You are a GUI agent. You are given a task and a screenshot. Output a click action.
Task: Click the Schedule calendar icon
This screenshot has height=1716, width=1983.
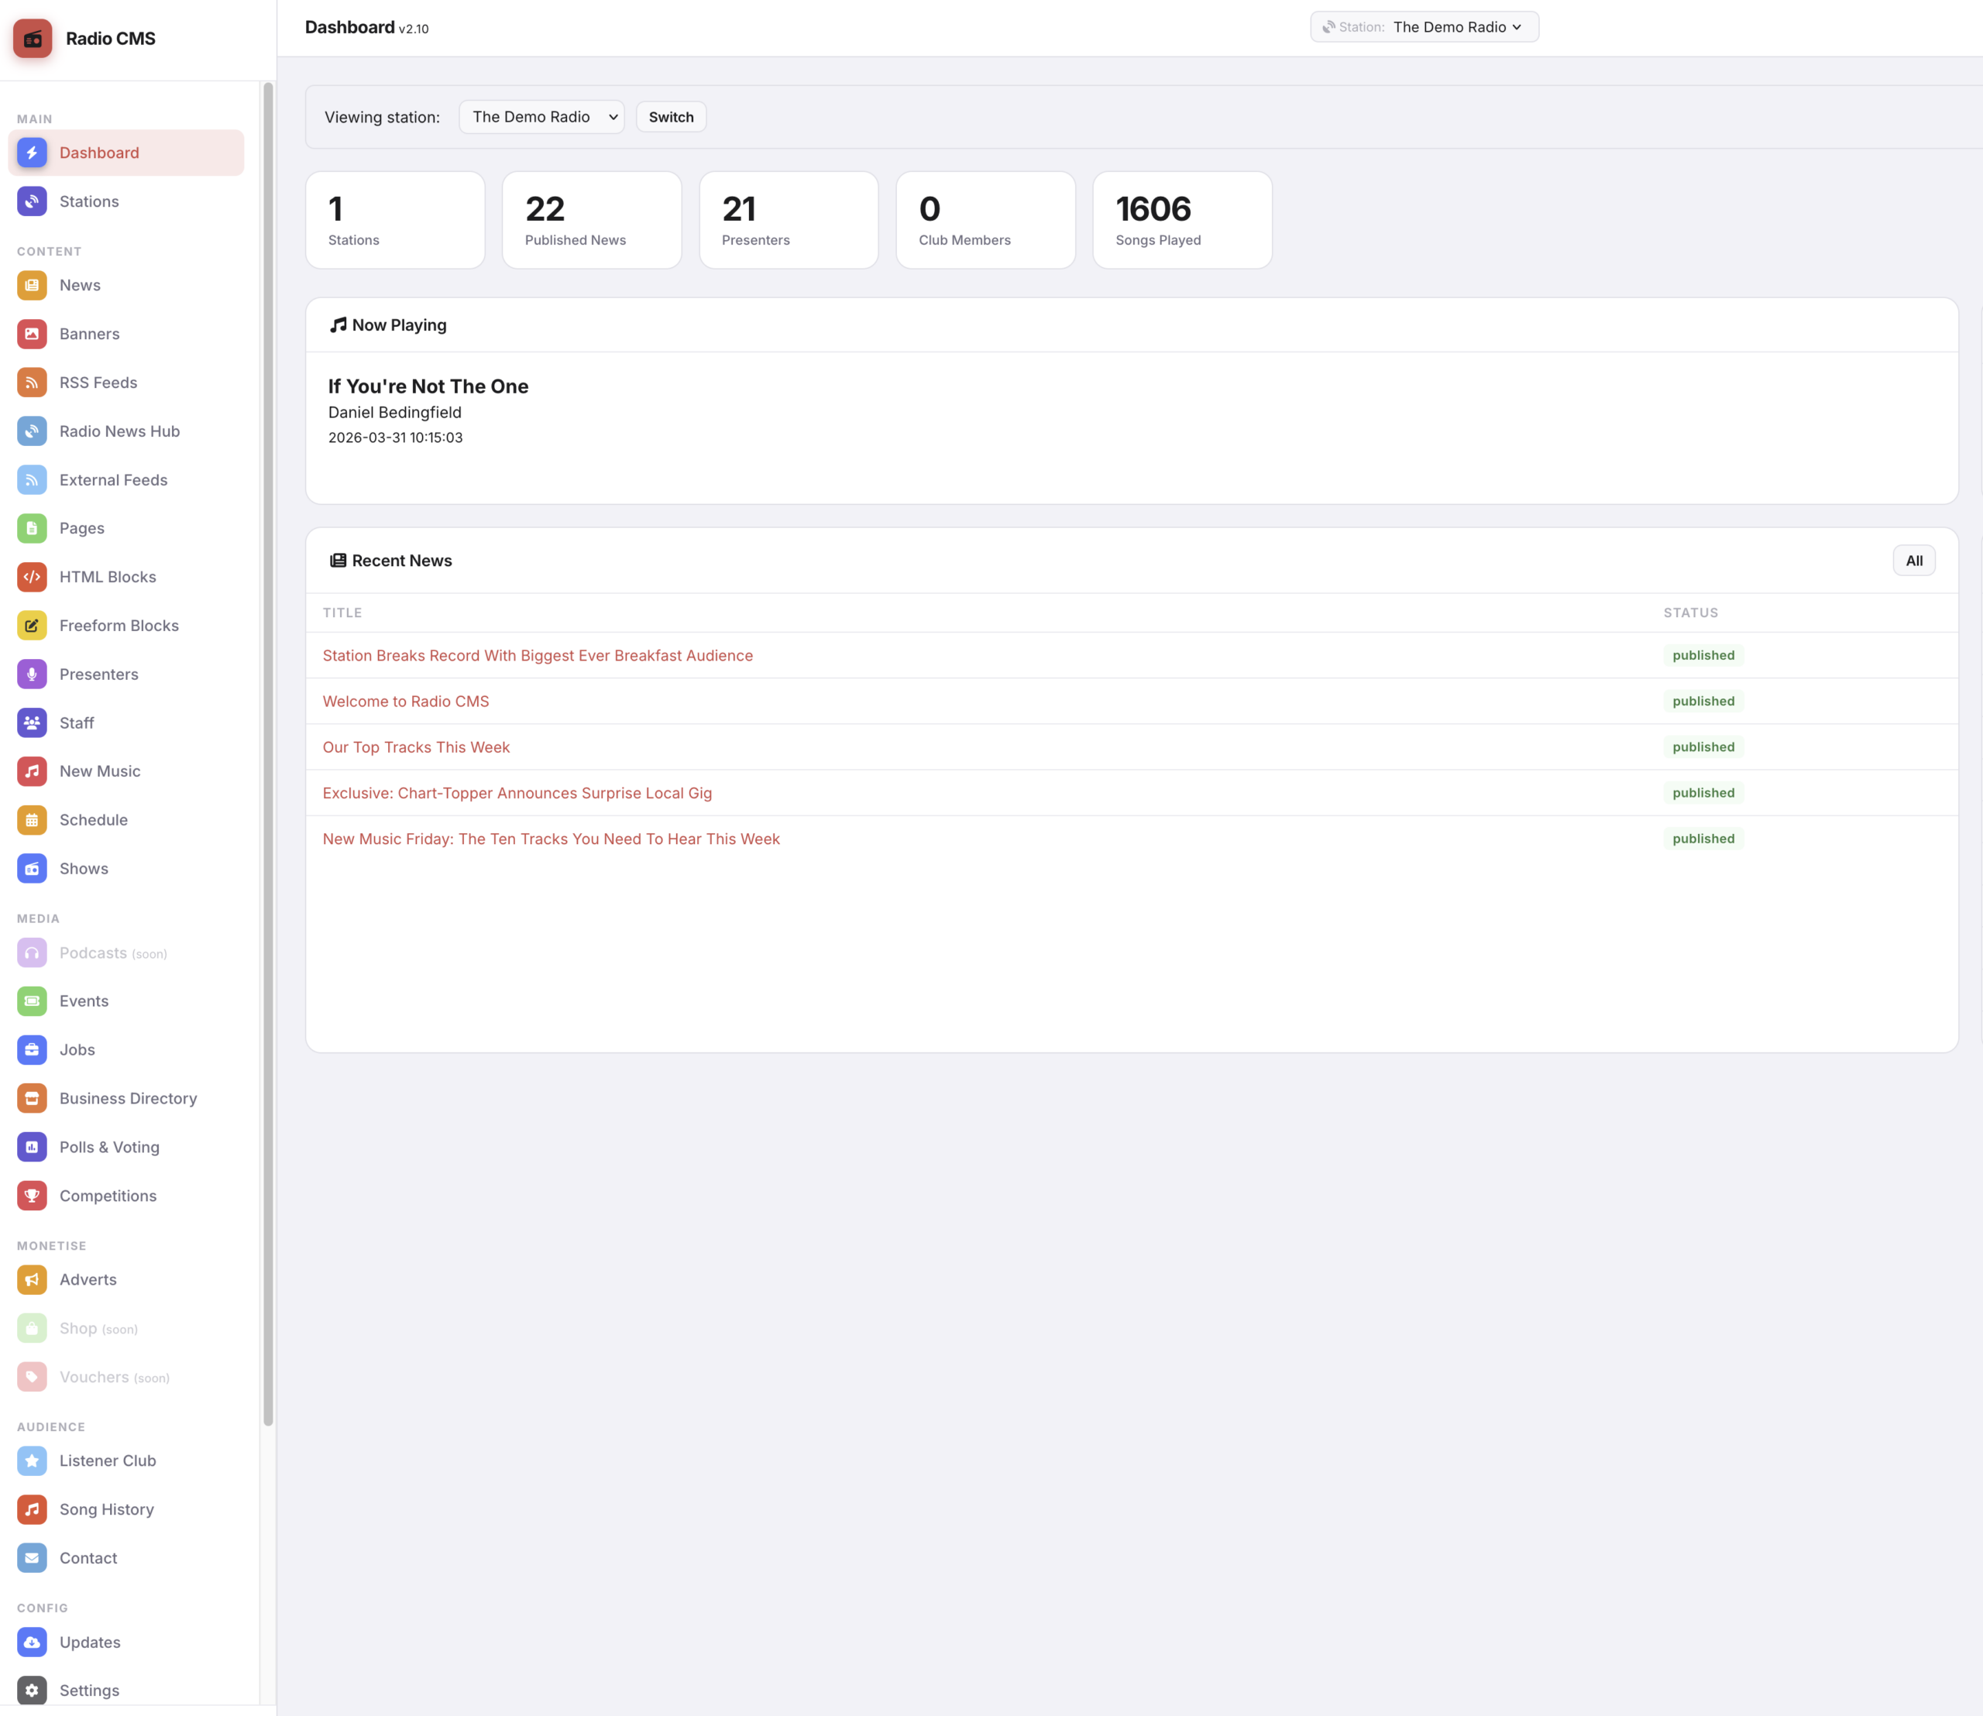[x=32, y=820]
